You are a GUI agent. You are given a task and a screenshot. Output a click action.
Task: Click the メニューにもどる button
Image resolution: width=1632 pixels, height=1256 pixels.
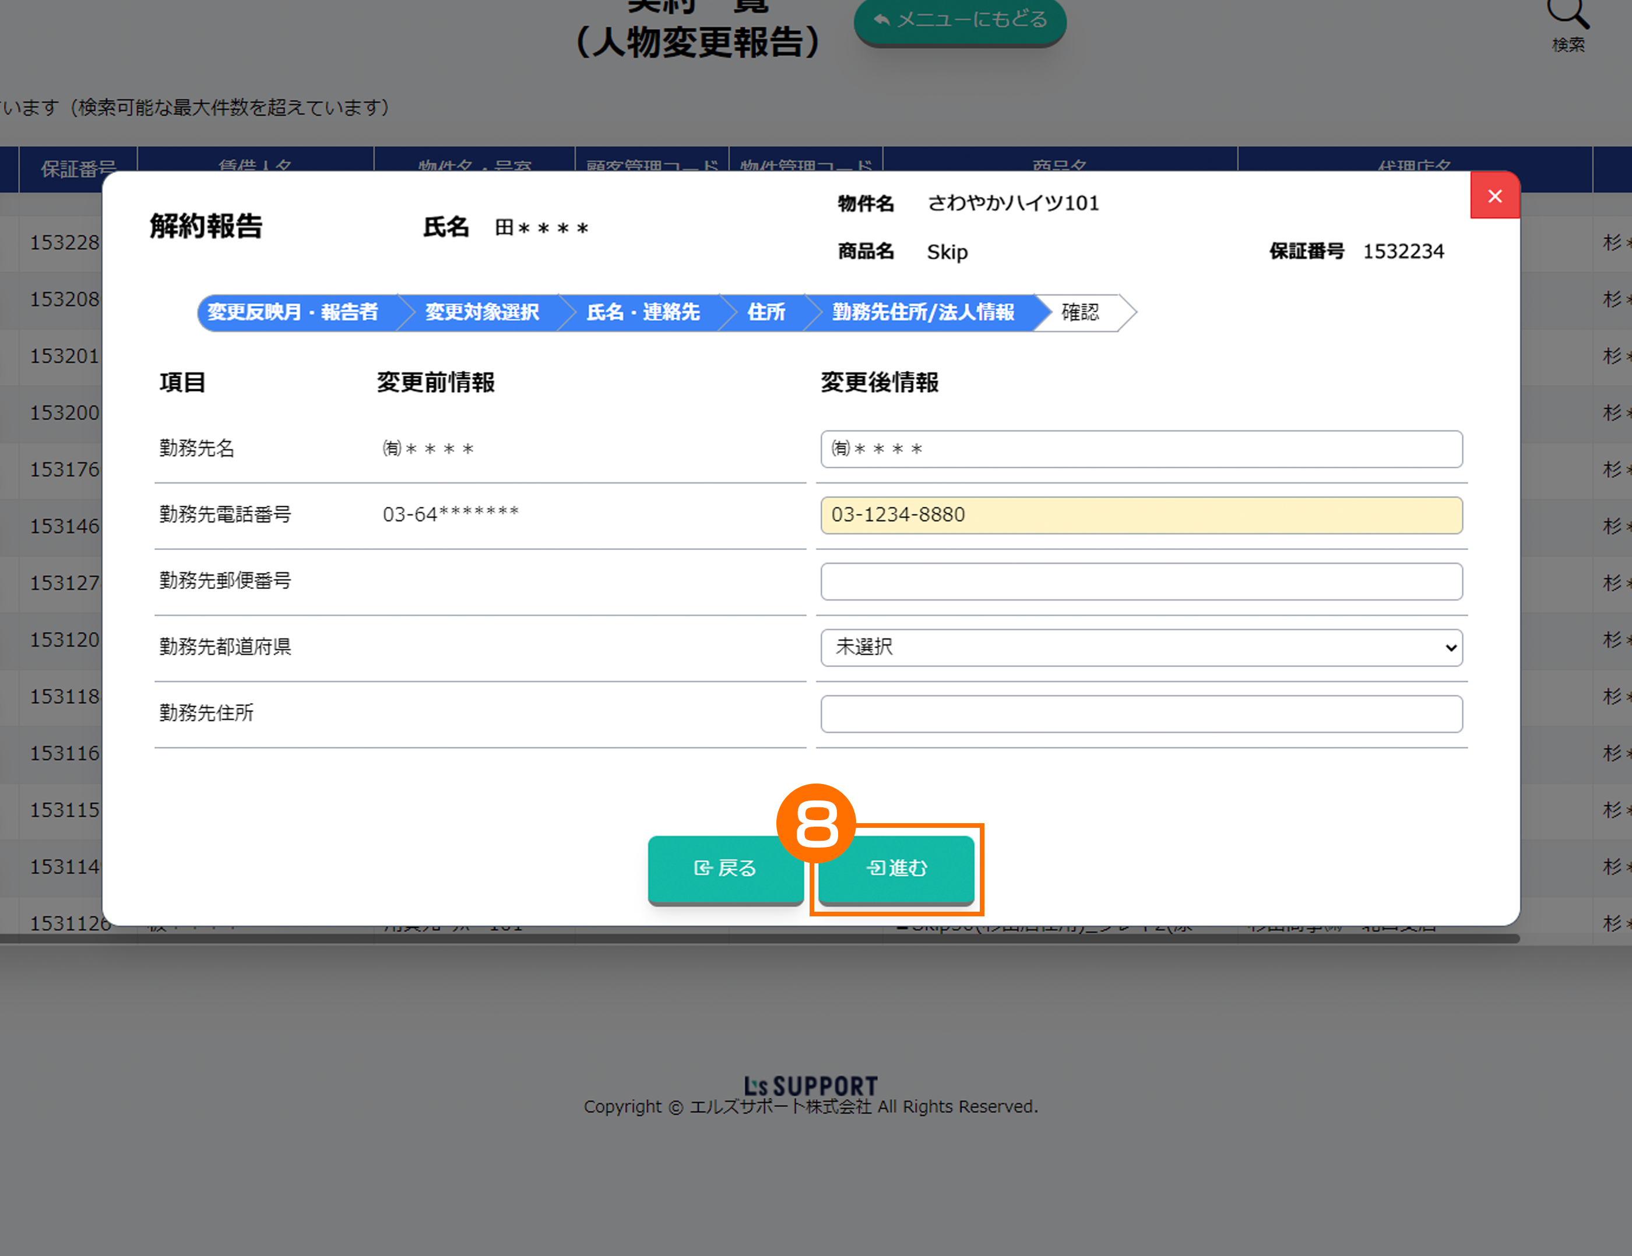[x=960, y=19]
